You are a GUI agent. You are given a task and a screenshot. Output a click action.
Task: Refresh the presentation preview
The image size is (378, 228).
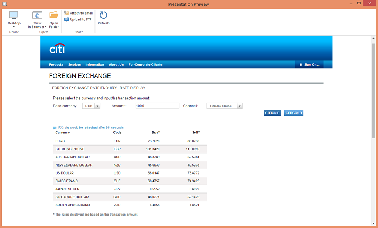(x=104, y=16)
